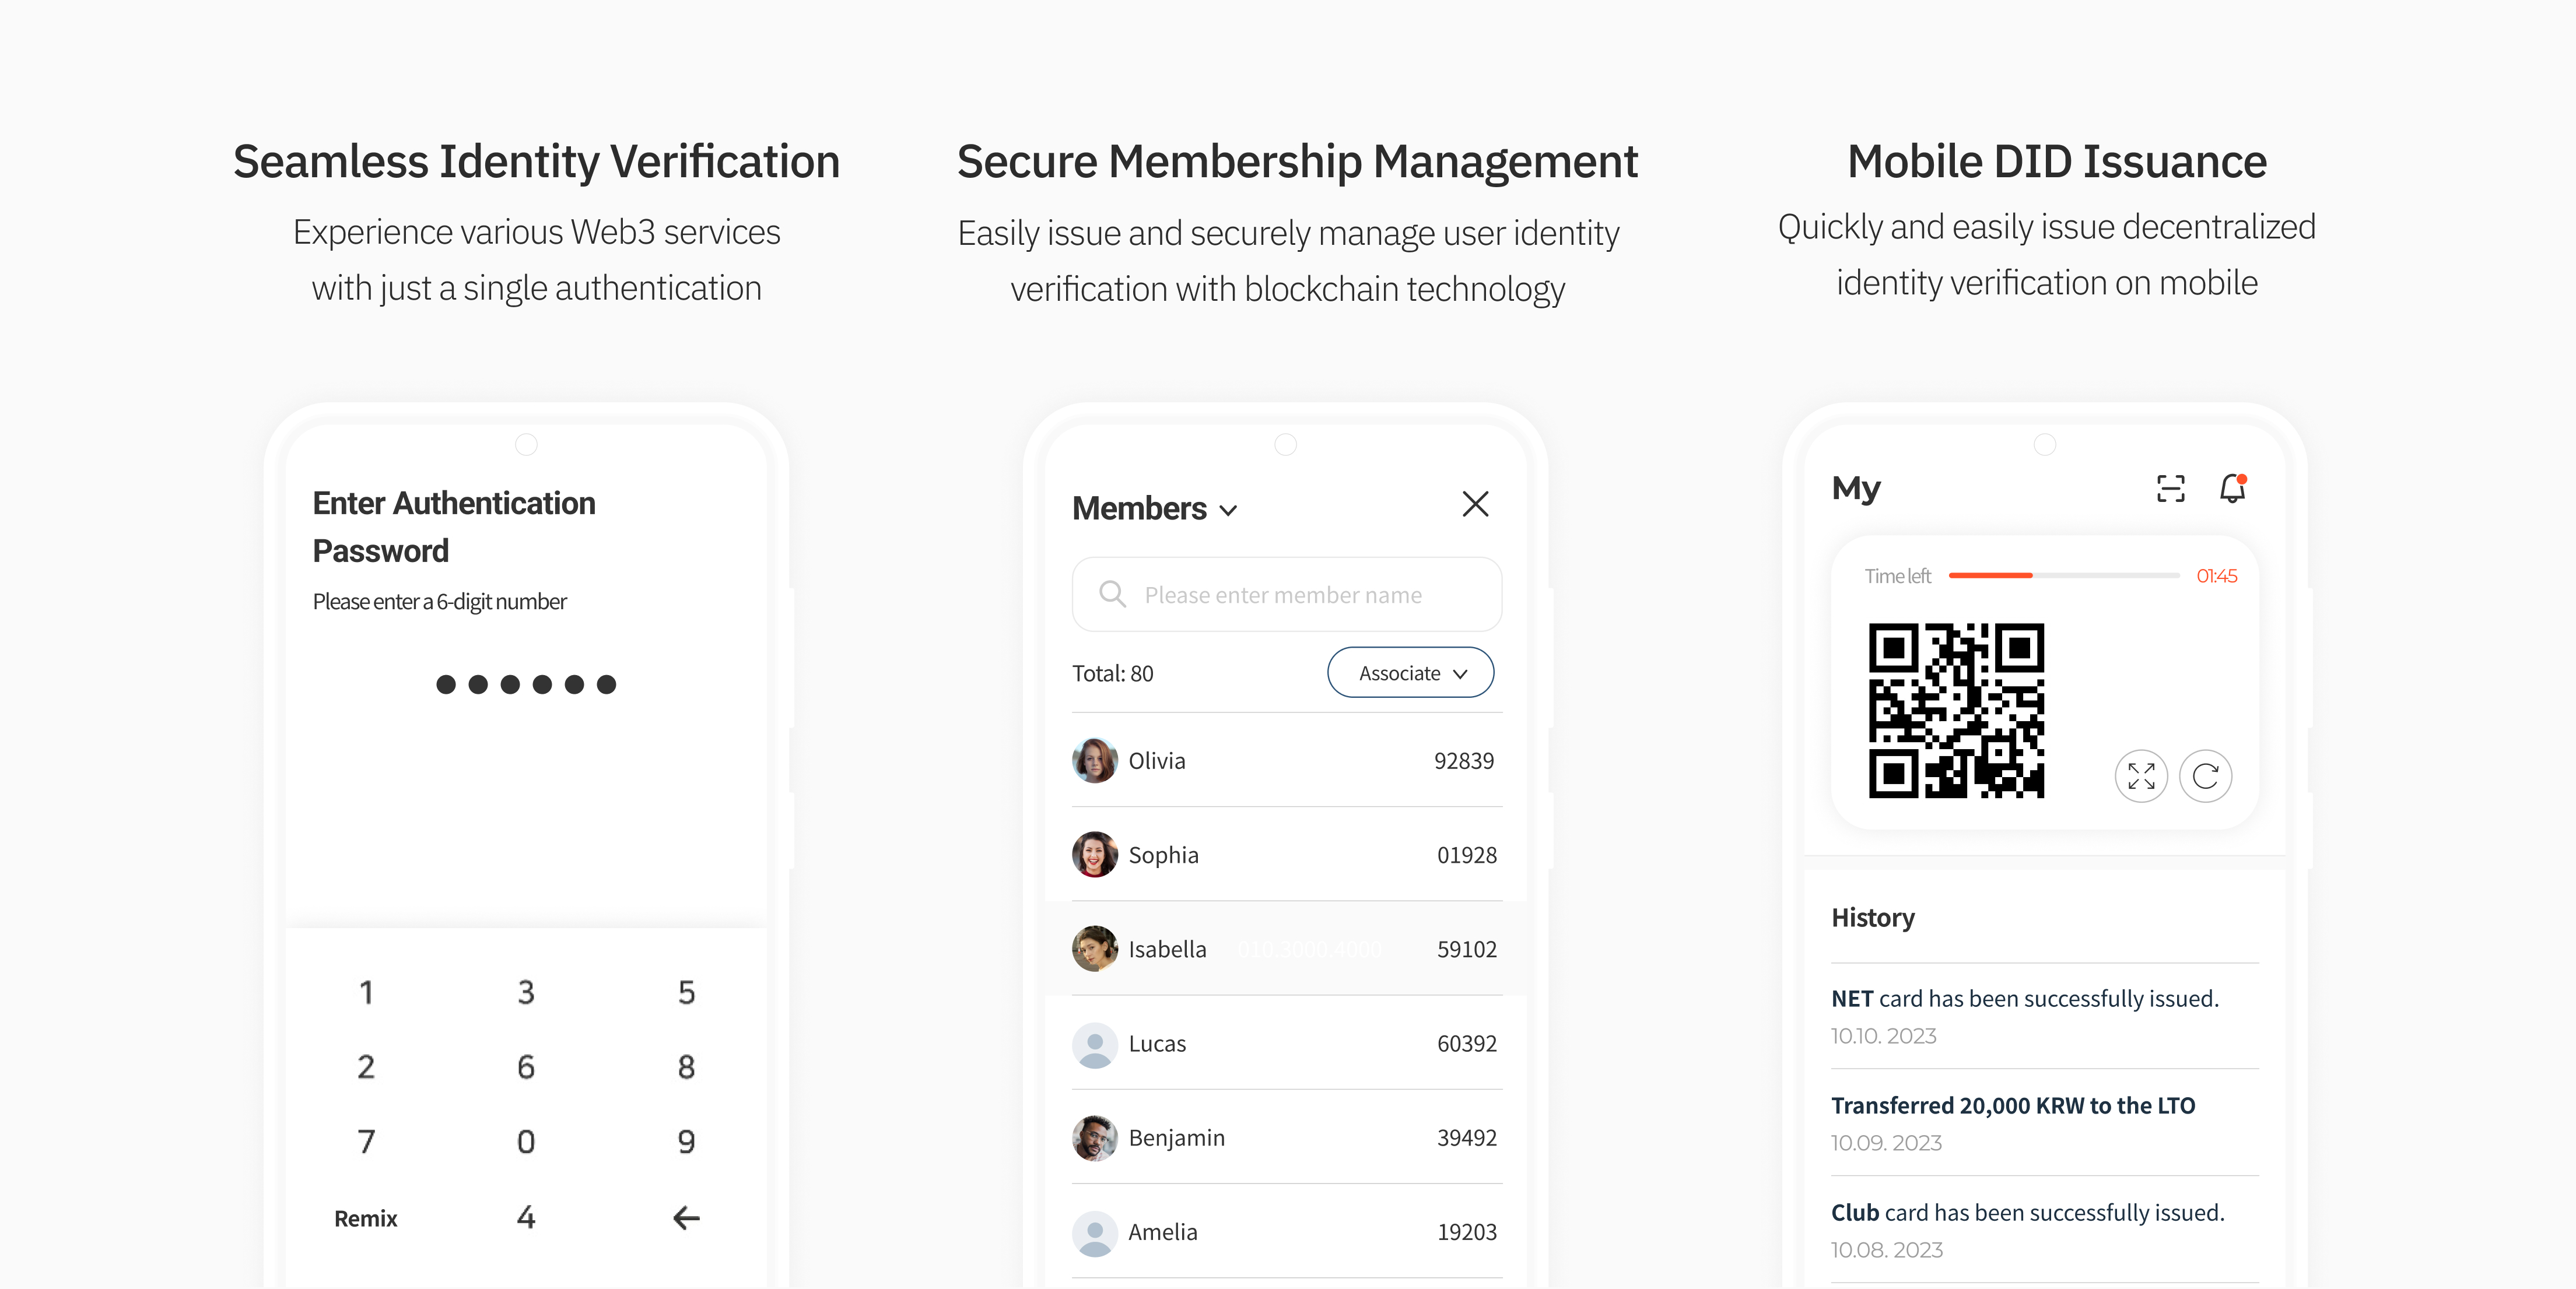Close the Members panel

(x=1475, y=504)
